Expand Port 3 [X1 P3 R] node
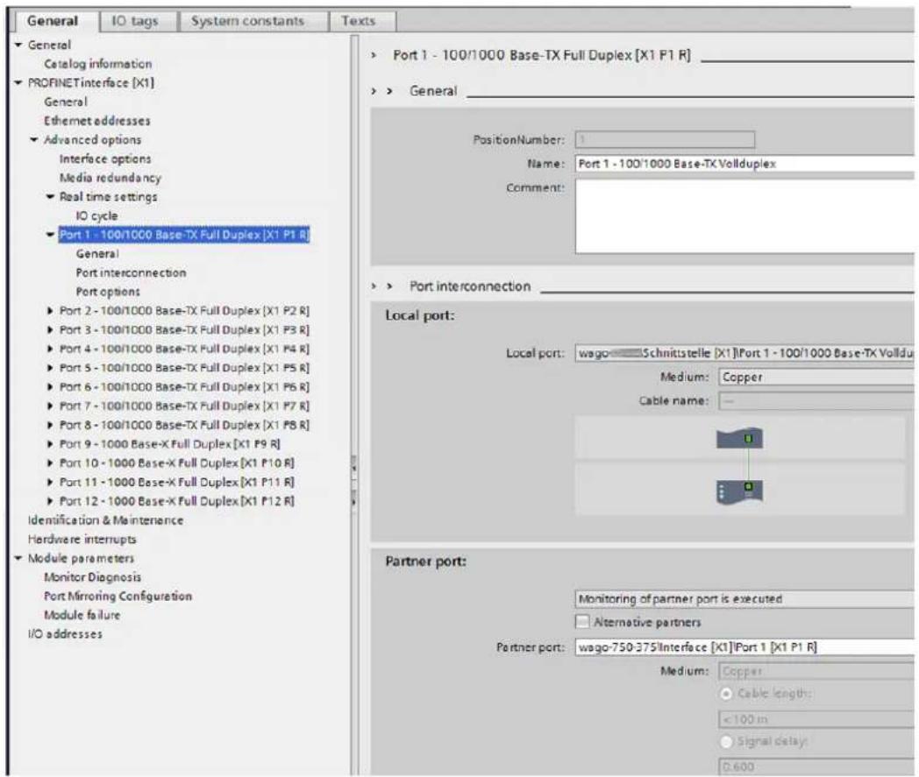This screenshot has height=777, width=919. 50,330
